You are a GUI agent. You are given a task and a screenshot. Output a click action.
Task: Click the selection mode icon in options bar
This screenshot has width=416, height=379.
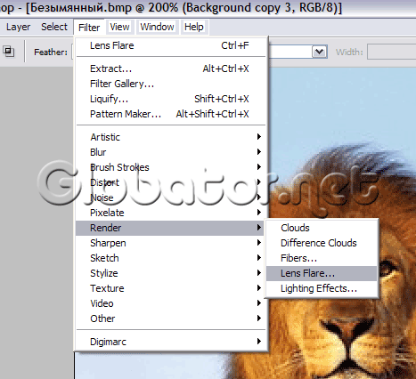9,52
